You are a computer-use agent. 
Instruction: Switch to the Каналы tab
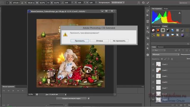pos(161,47)
